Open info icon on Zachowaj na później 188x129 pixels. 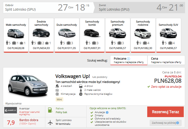(x=178, y=123)
